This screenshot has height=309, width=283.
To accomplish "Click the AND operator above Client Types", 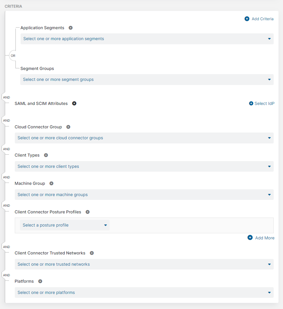I will [6, 149].
